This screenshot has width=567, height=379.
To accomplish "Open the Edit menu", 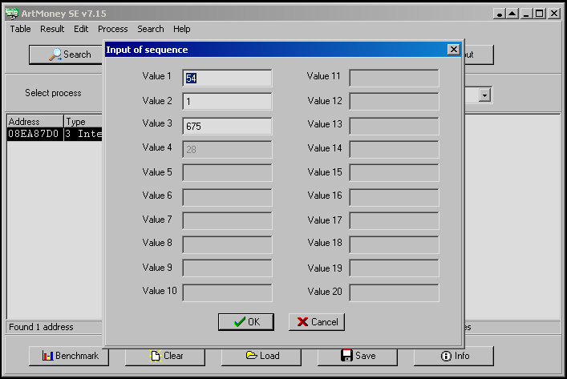I will click(x=81, y=29).
